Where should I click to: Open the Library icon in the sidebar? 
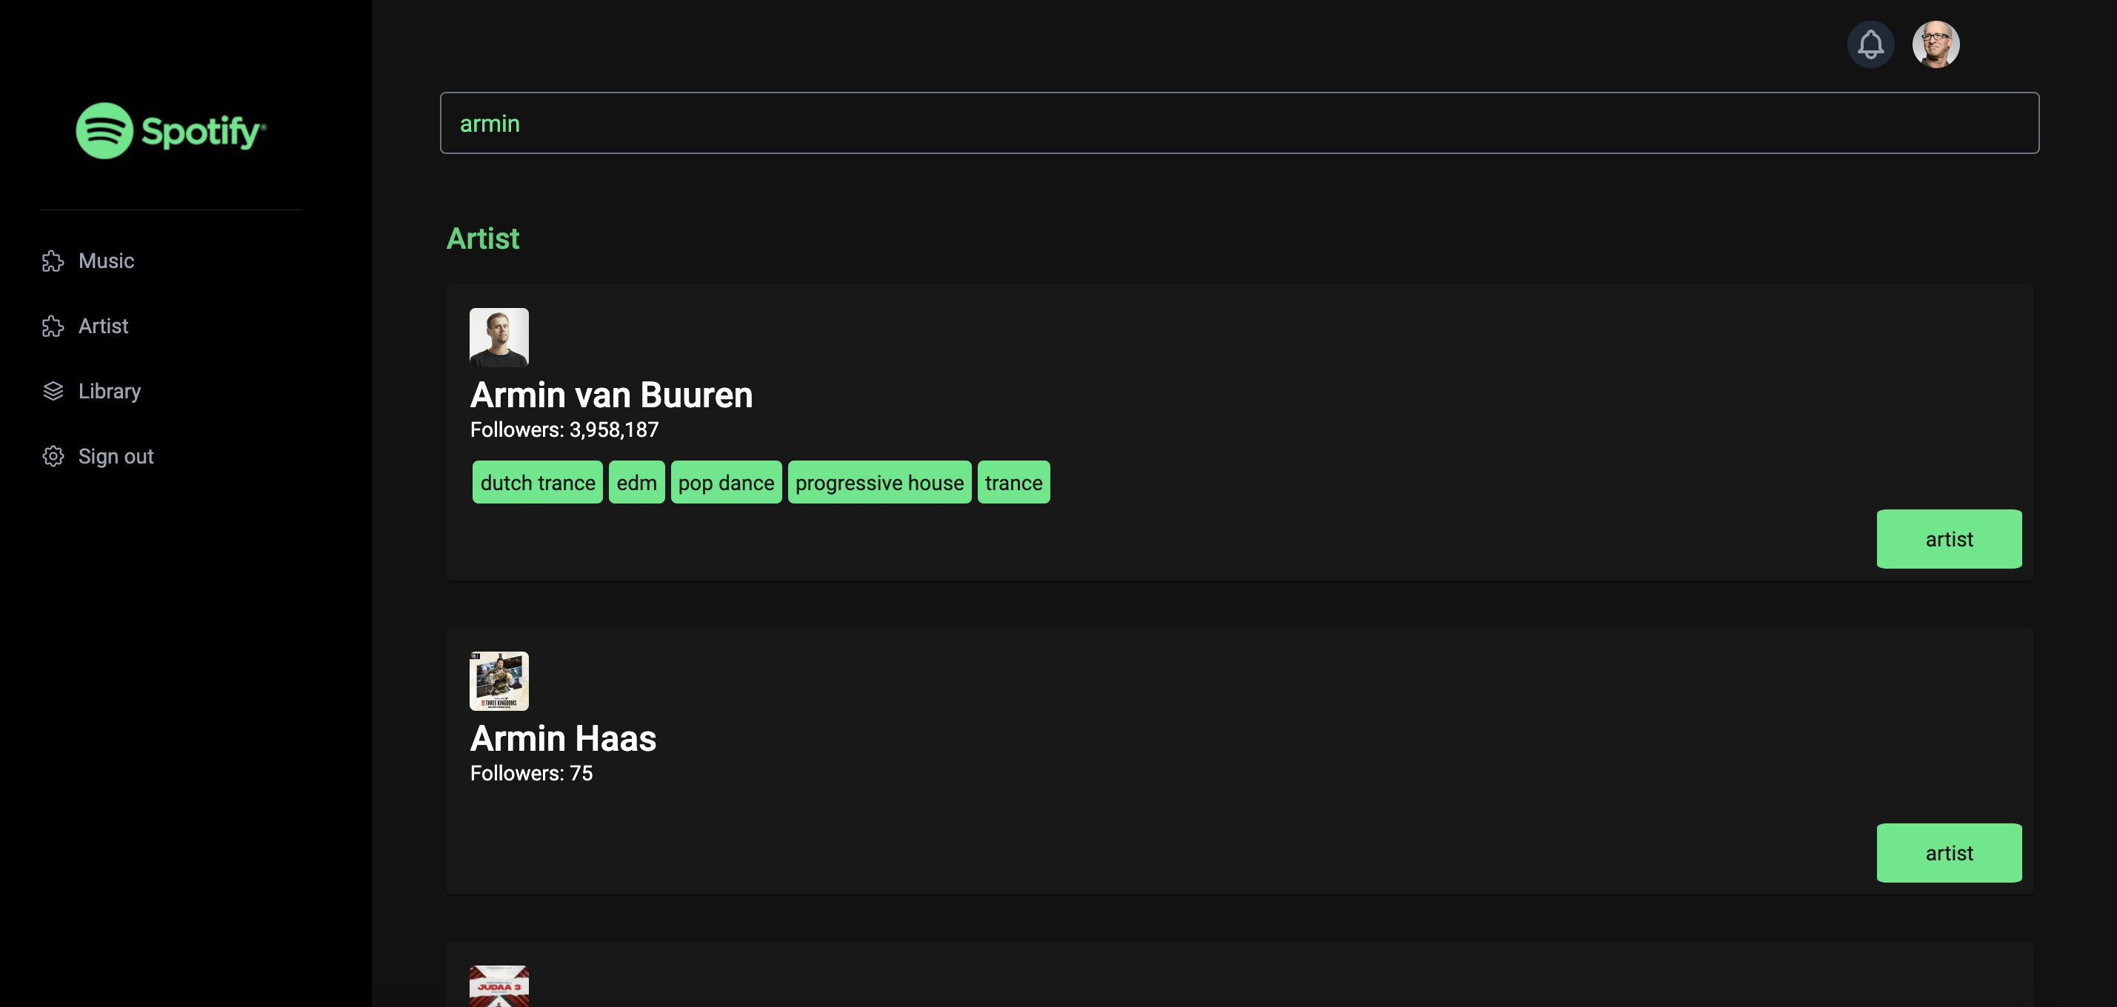point(53,391)
